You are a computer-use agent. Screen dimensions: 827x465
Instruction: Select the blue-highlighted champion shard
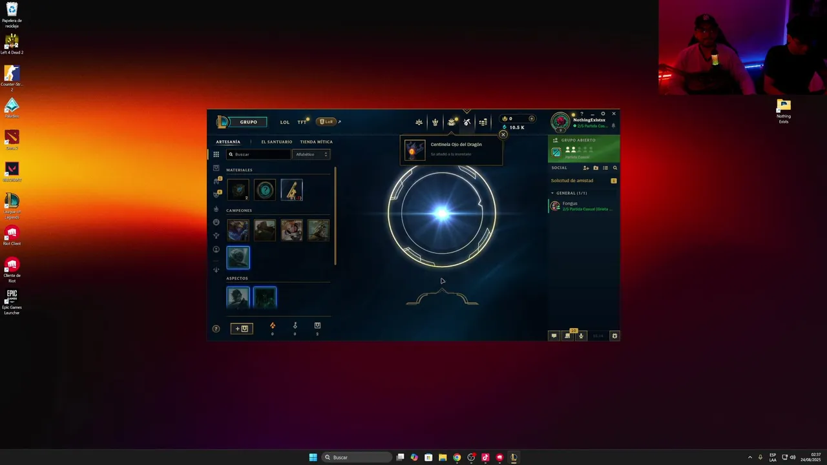coord(238,257)
